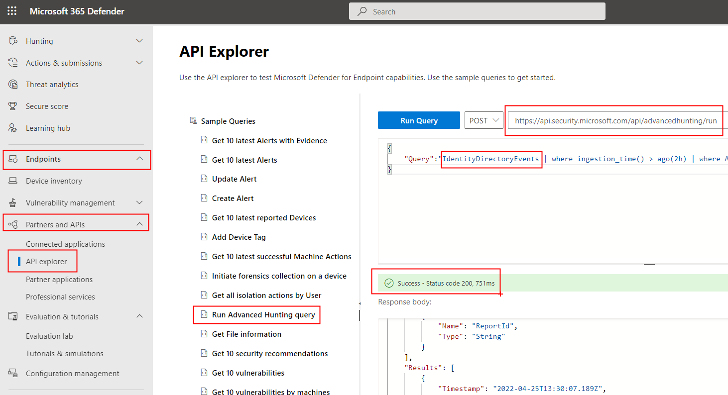Image resolution: width=728 pixels, height=395 pixels.
Task: Open the POST method dropdown
Action: [484, 120]
